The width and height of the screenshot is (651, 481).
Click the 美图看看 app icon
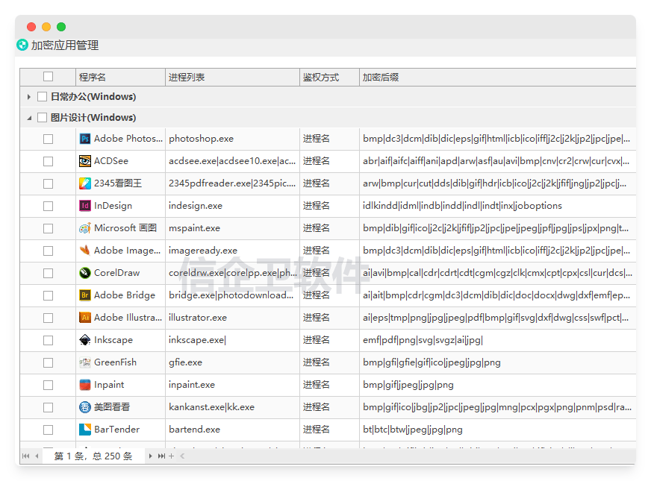tap(84, 407)
